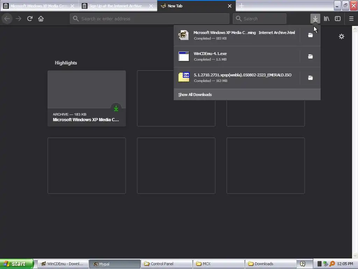Open new tab page settings gear
This screenshot has height=269, width=358.
341,36
